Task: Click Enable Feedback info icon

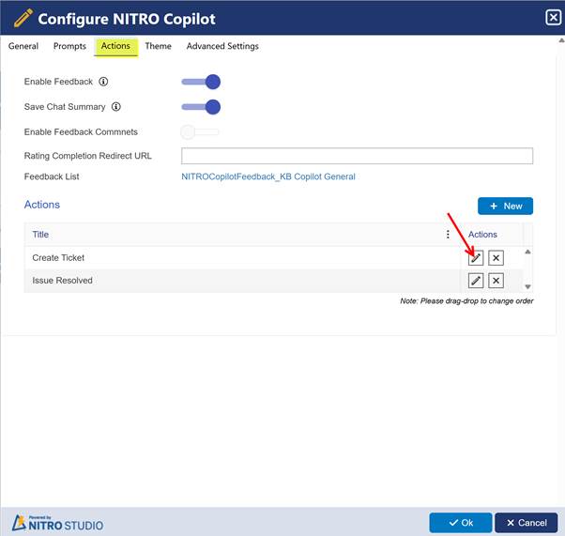Action: click(104, 83)
